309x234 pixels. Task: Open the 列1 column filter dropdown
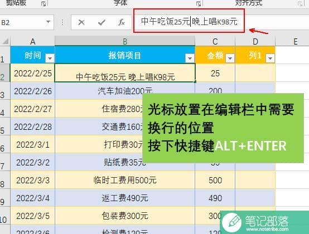tap(270, 58)
